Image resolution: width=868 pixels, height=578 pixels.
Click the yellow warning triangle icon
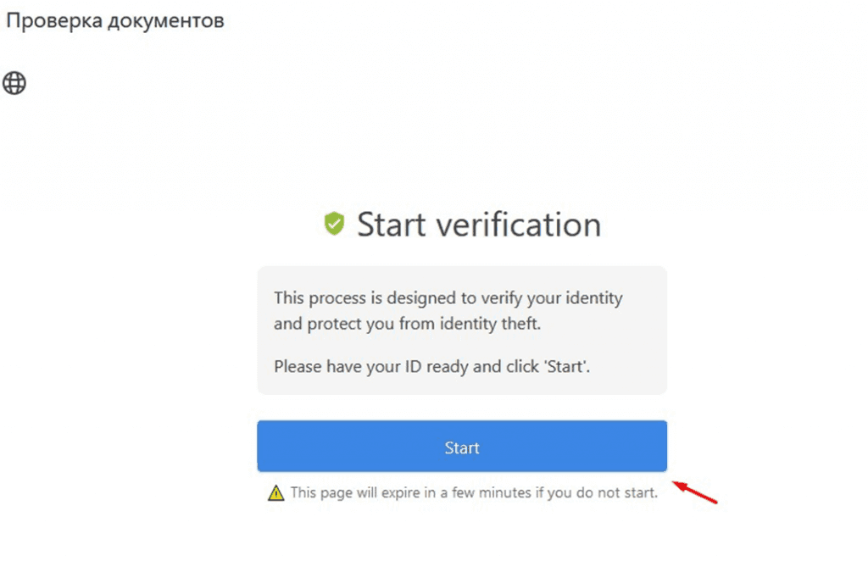[x=275, y=492]
